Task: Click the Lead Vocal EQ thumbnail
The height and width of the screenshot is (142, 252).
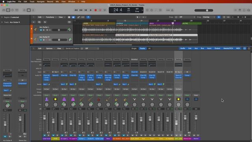Action: pyautogui.click(x=46, y=65)
